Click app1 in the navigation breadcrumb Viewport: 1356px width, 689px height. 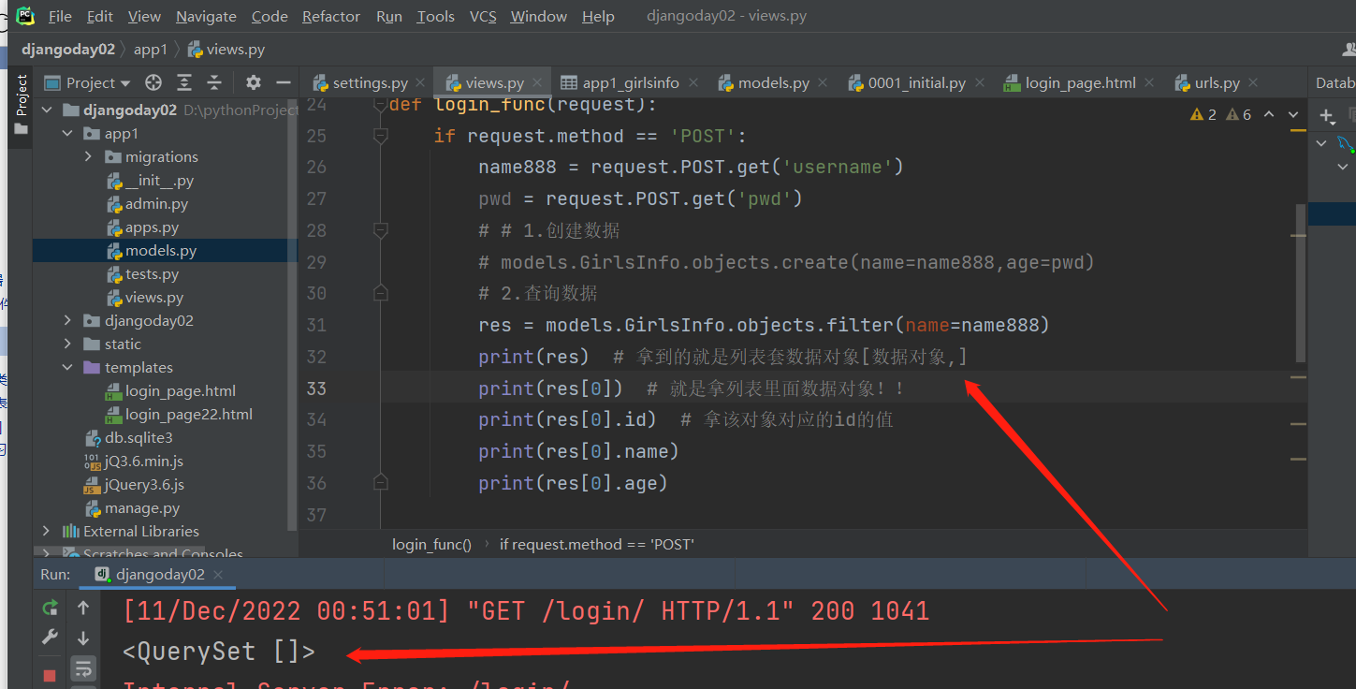click(x=150, y=50)
